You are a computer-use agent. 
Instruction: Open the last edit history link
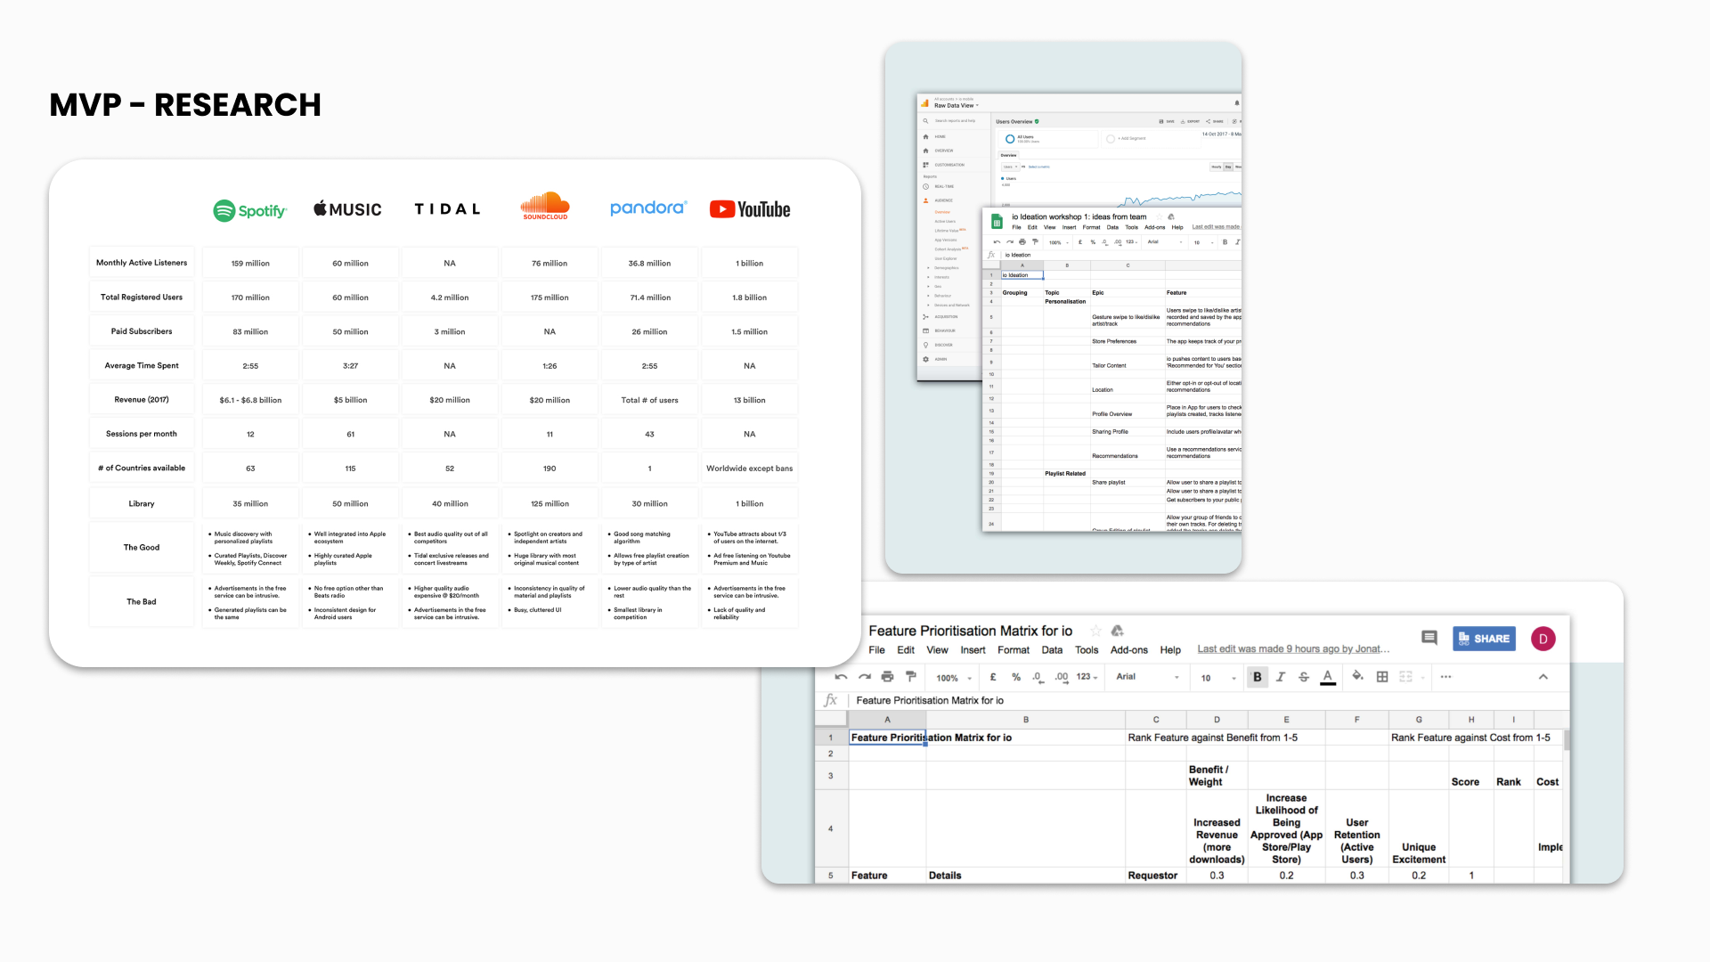coord(1292,649)
